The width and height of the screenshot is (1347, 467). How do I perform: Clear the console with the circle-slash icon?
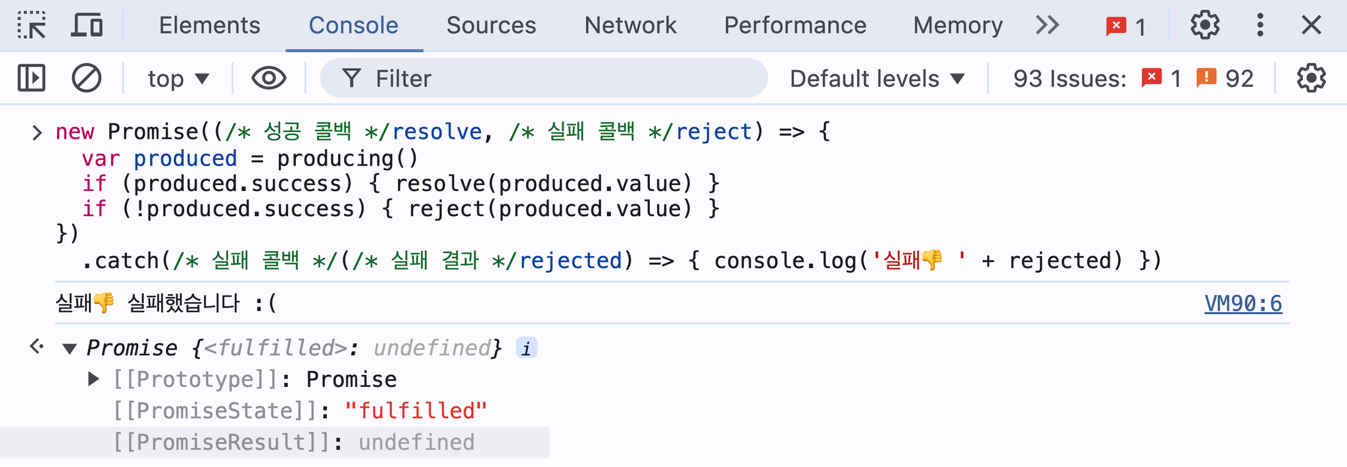(x=86, y=78)
